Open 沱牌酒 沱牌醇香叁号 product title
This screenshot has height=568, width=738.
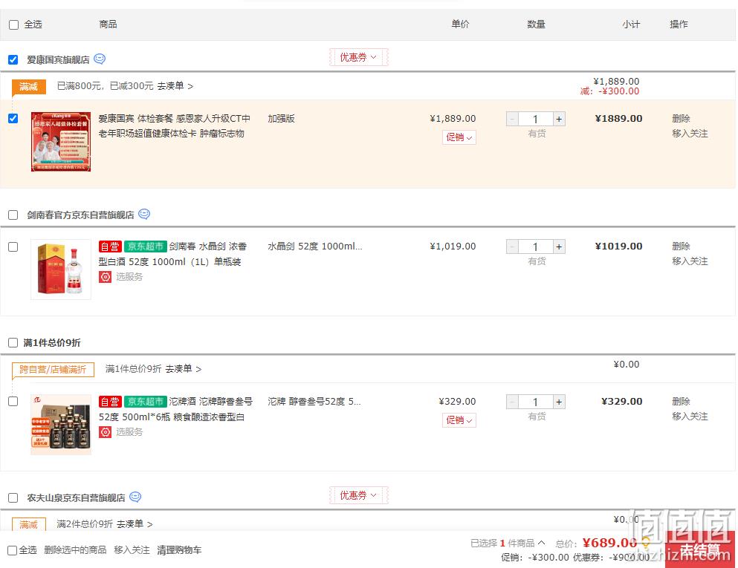[175, 409]
